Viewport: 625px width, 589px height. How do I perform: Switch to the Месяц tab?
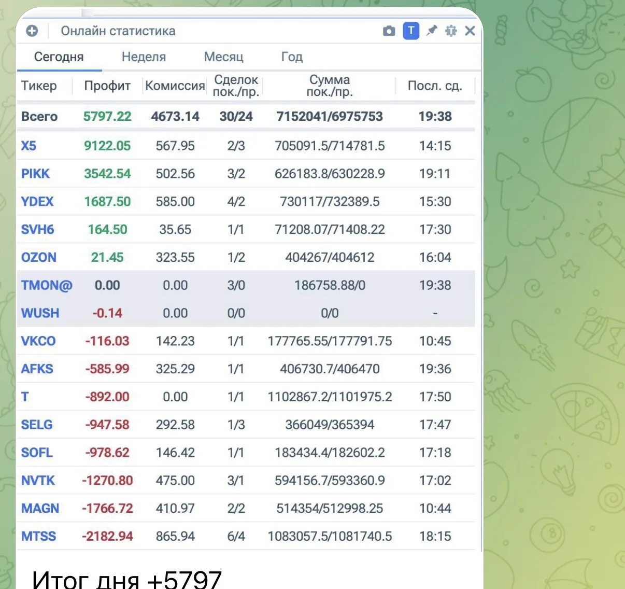point(223,57)
